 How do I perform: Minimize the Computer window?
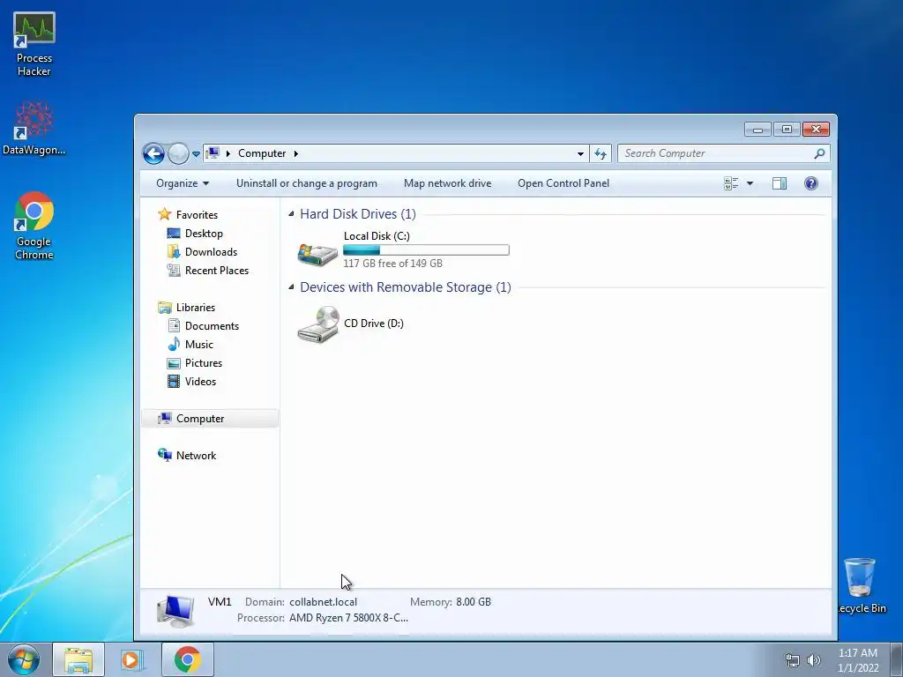[x=757, y=130]
